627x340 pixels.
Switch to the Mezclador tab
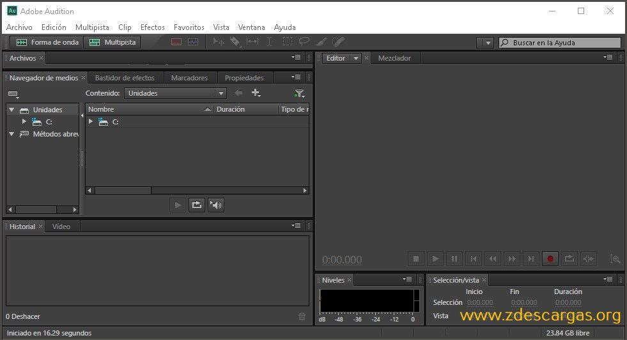tap(394, 58)
